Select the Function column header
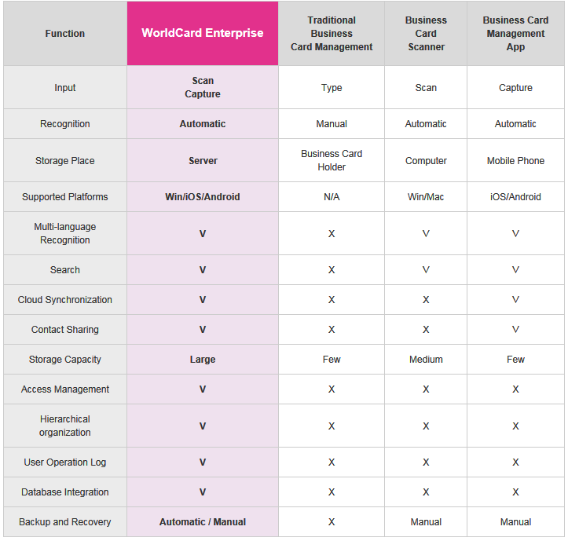This screenshot has height=541, width=568. (65, 34)
